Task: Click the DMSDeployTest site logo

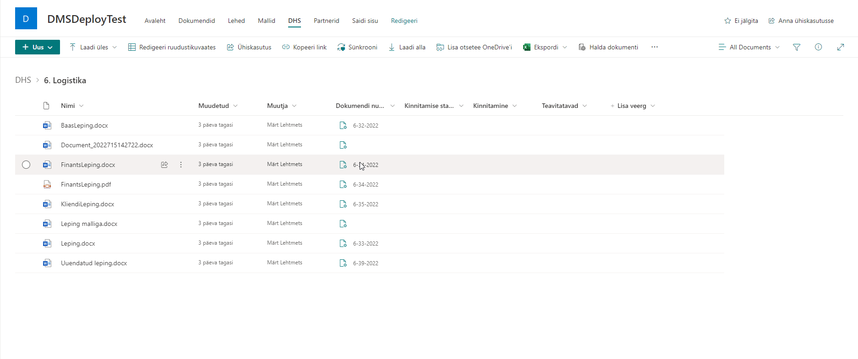Action: click(26, 19)
